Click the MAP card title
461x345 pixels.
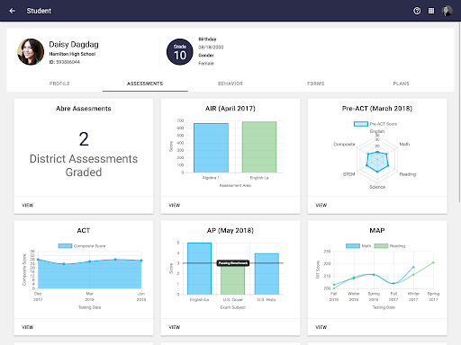point(377,230)
